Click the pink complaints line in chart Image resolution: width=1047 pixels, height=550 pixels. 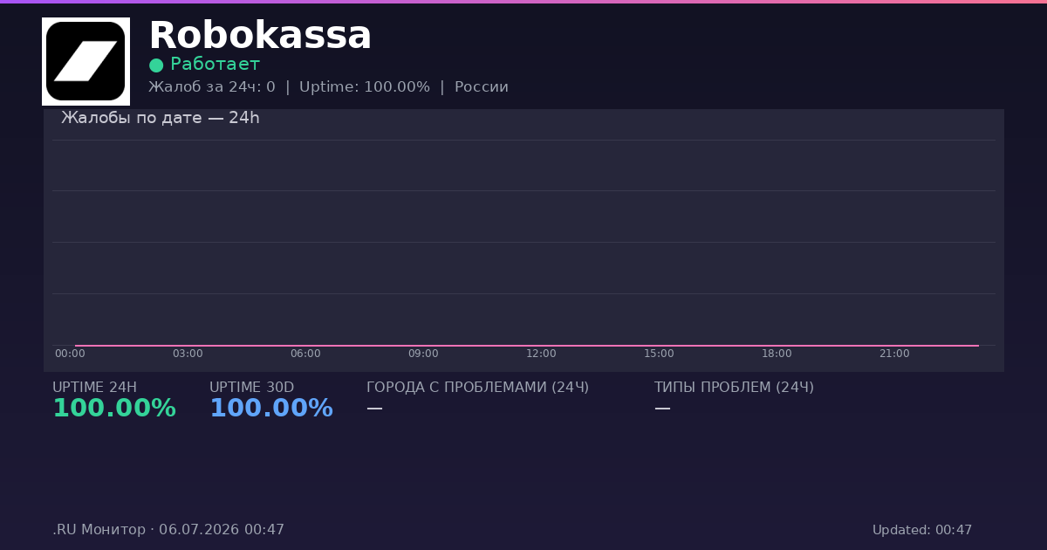527,346
